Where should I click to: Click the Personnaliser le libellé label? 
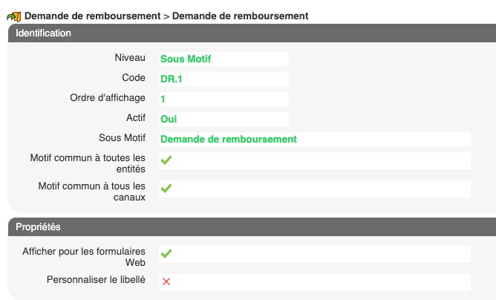coord(96,280)
